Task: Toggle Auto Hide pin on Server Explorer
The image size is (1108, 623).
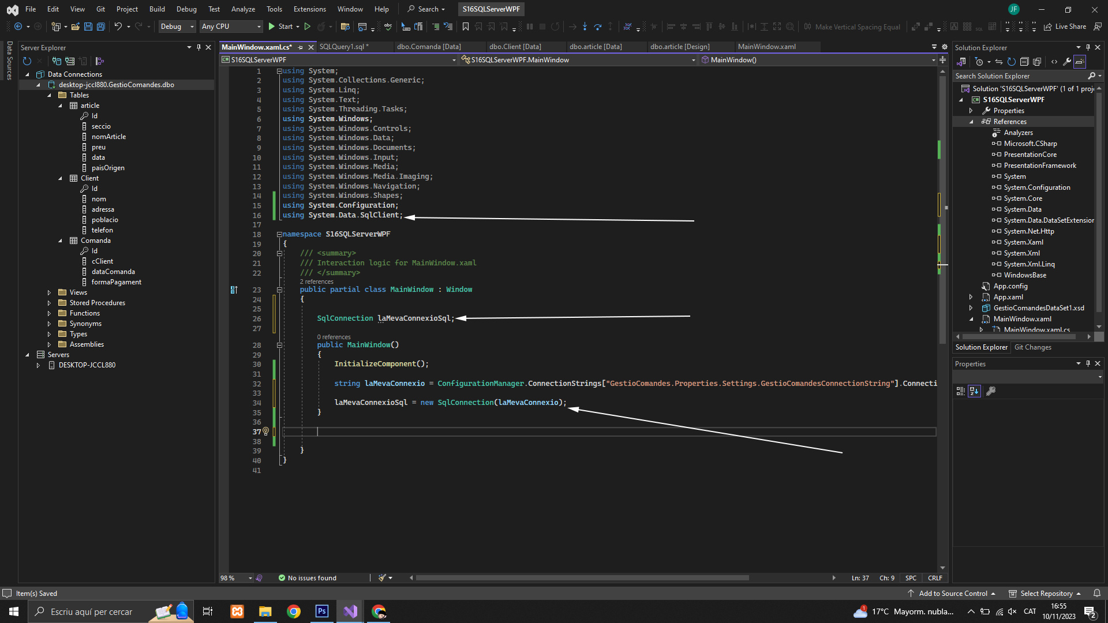Action: coord(199,47)
